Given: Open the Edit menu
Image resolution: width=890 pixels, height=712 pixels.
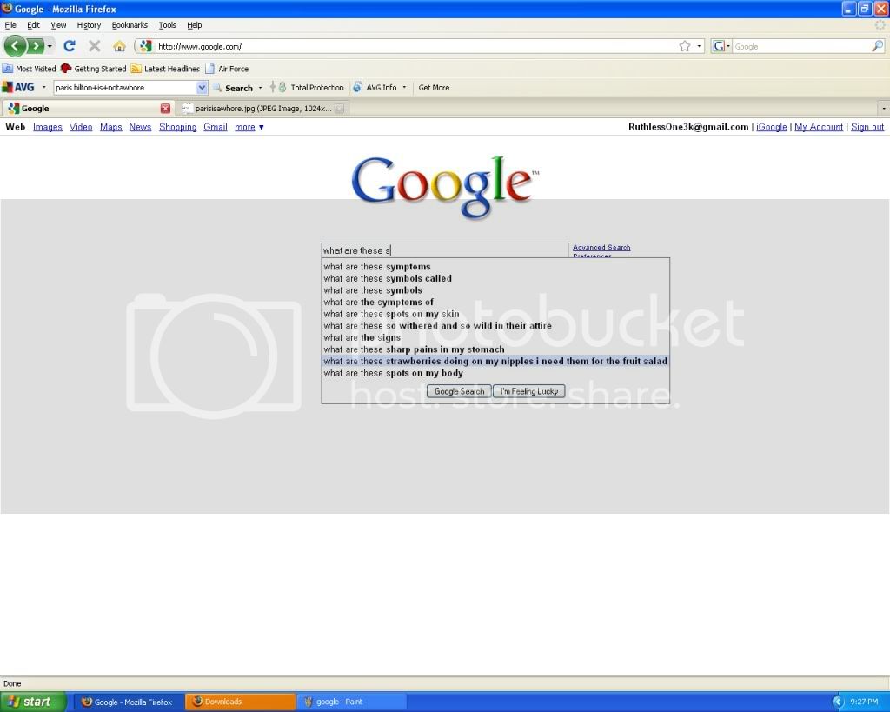Looking at the screenshot, I should (34, 25).
